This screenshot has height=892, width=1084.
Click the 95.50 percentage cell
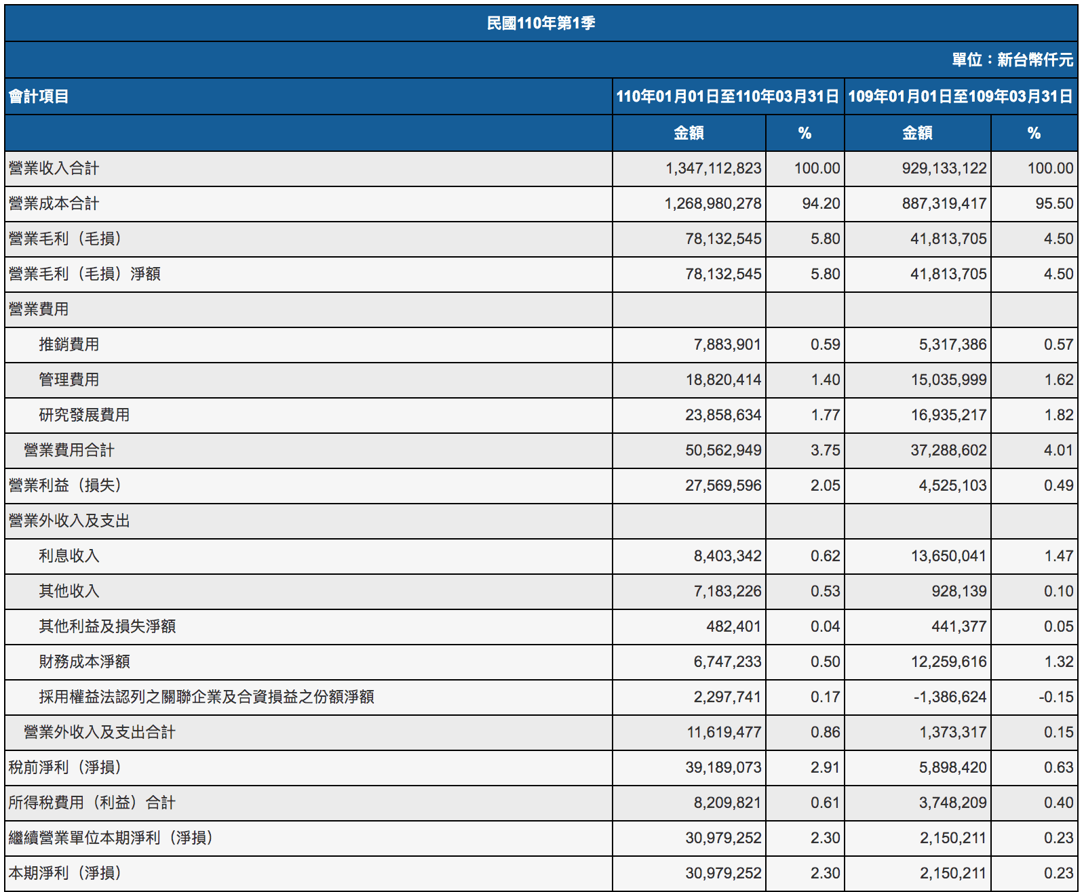pos(1054,203)
